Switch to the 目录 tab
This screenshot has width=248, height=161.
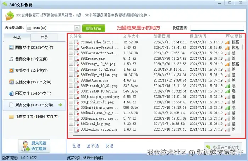click(x=44, y=38)
